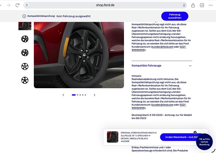Open the tabs overview showing 22
This screenshot has width=216, height=153.
click(x=202, y=5)
